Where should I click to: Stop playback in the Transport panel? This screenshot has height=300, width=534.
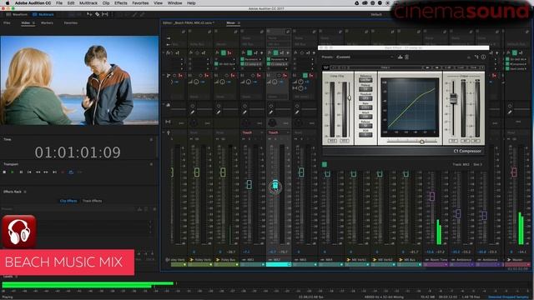point(4,172)
